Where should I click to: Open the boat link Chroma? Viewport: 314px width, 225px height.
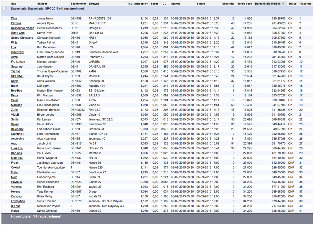16,23
